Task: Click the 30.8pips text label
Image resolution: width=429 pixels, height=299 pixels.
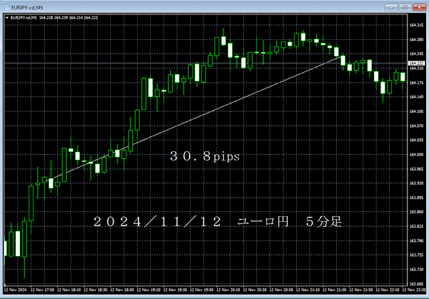Action: [204, 156]
